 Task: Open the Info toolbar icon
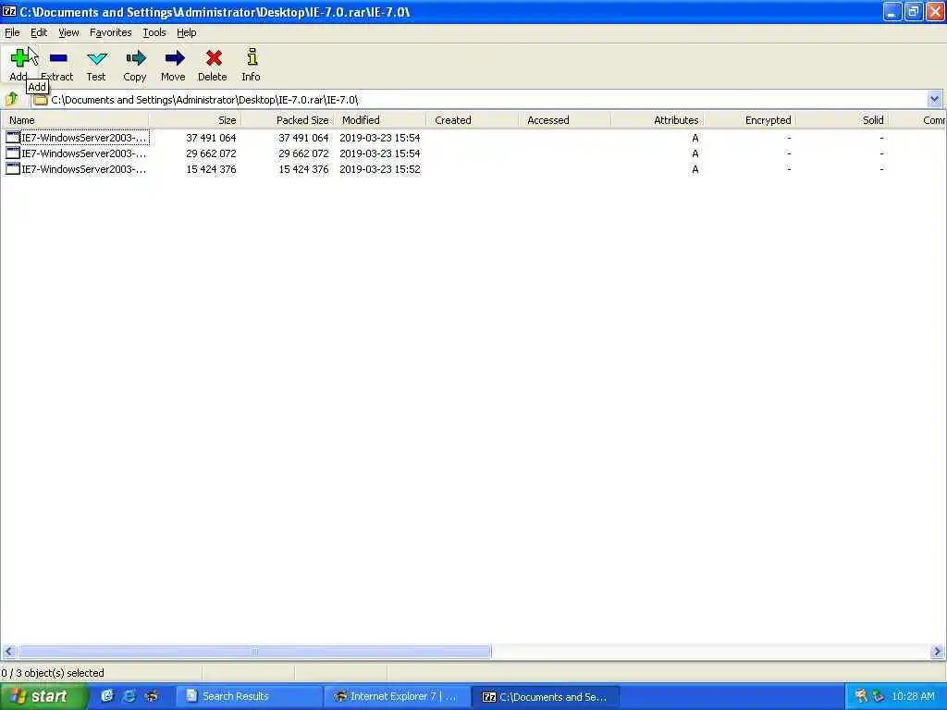pos(252,57)
